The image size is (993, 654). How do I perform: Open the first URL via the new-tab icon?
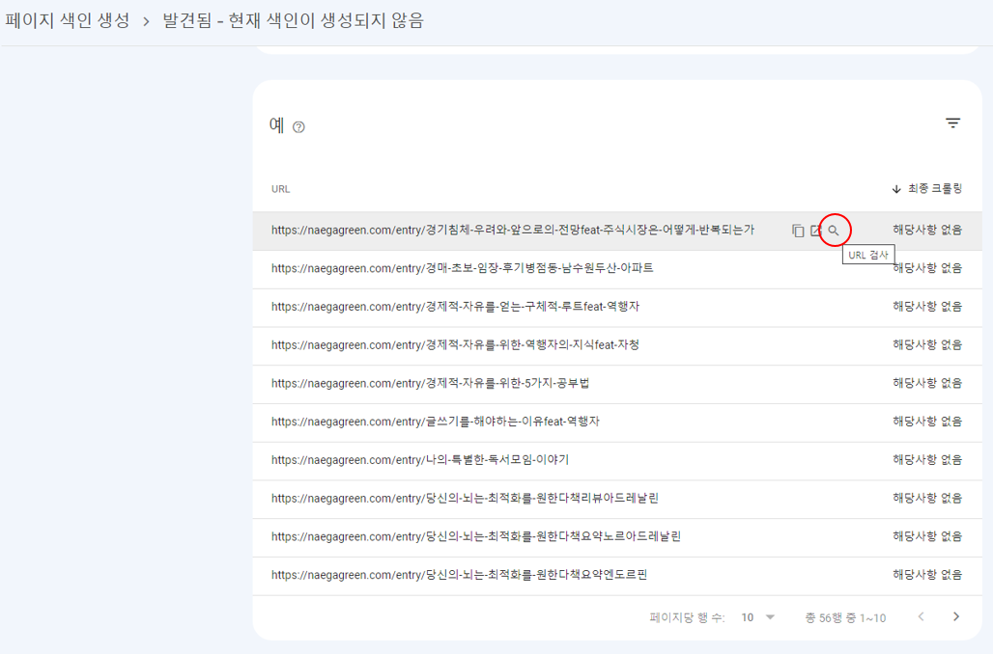(814, 230)
